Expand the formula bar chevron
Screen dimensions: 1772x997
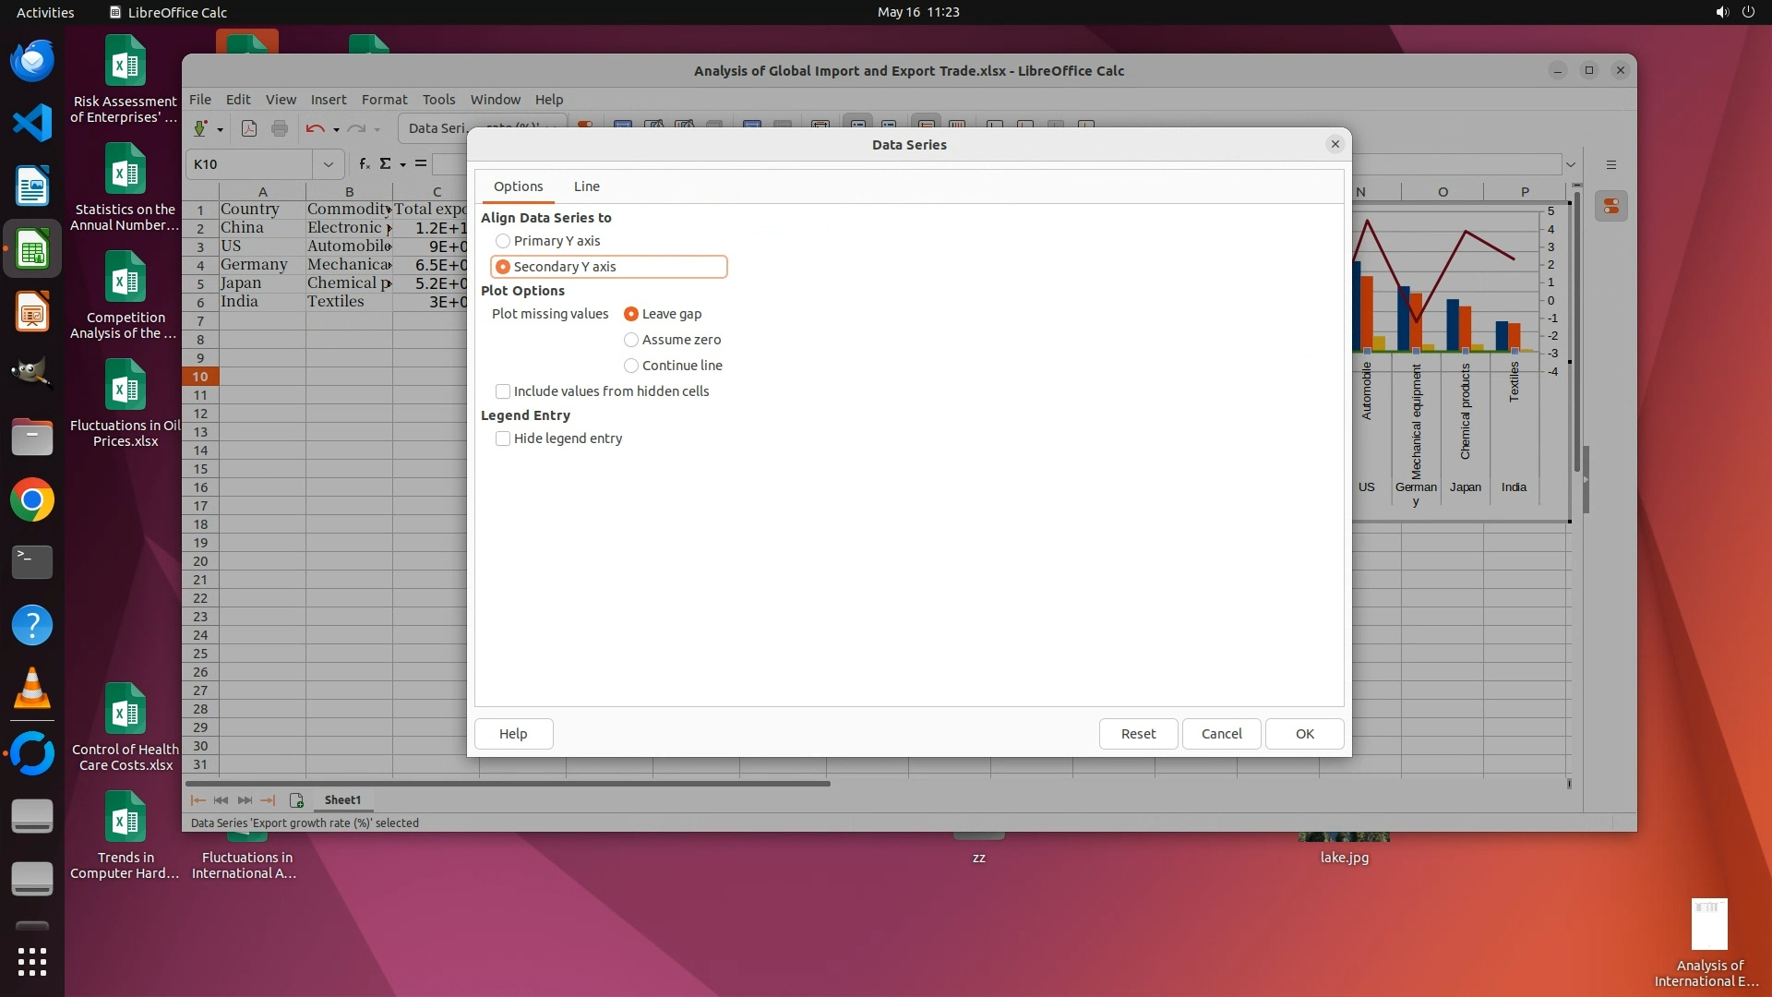coord(1570,164)
